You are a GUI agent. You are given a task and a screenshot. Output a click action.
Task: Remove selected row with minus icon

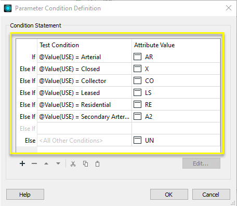point(34,163)
